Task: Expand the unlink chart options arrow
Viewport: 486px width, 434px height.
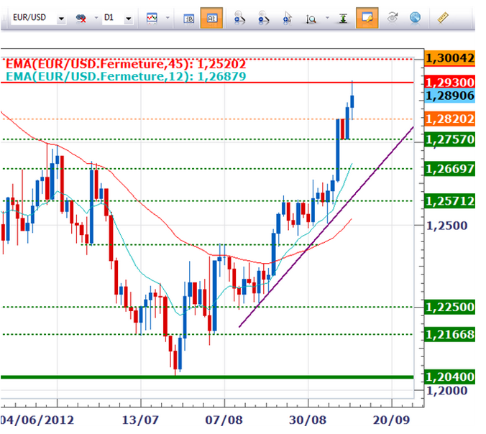Action: 96,18
